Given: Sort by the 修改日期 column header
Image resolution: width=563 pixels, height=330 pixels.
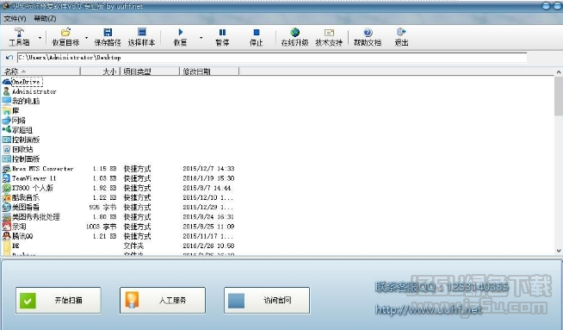Looking at the screenshot, I should tap(209, 72).
